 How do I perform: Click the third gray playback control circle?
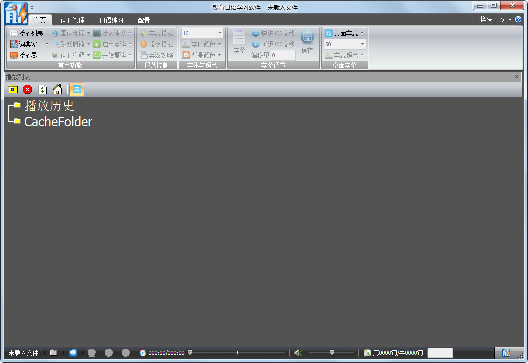coord(126,353)
